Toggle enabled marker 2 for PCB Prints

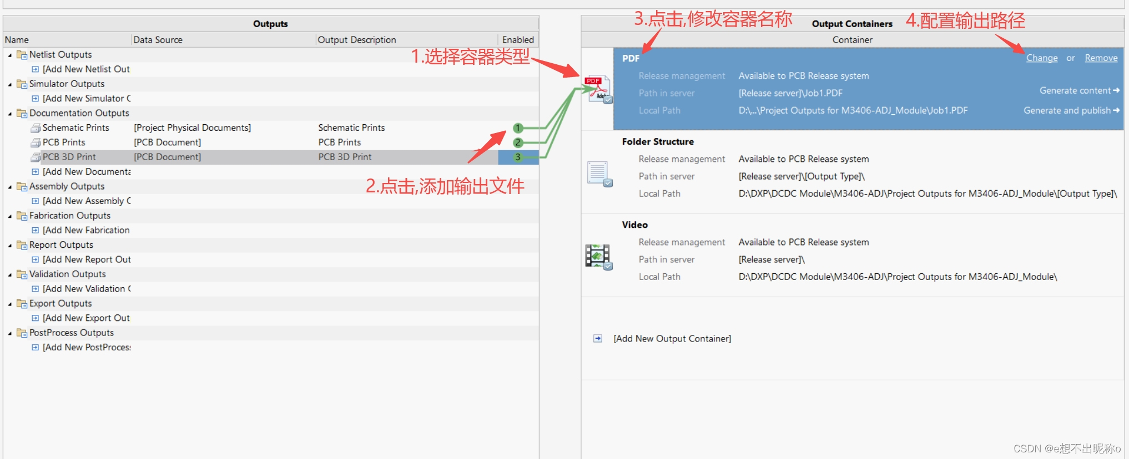pos(517,142)
